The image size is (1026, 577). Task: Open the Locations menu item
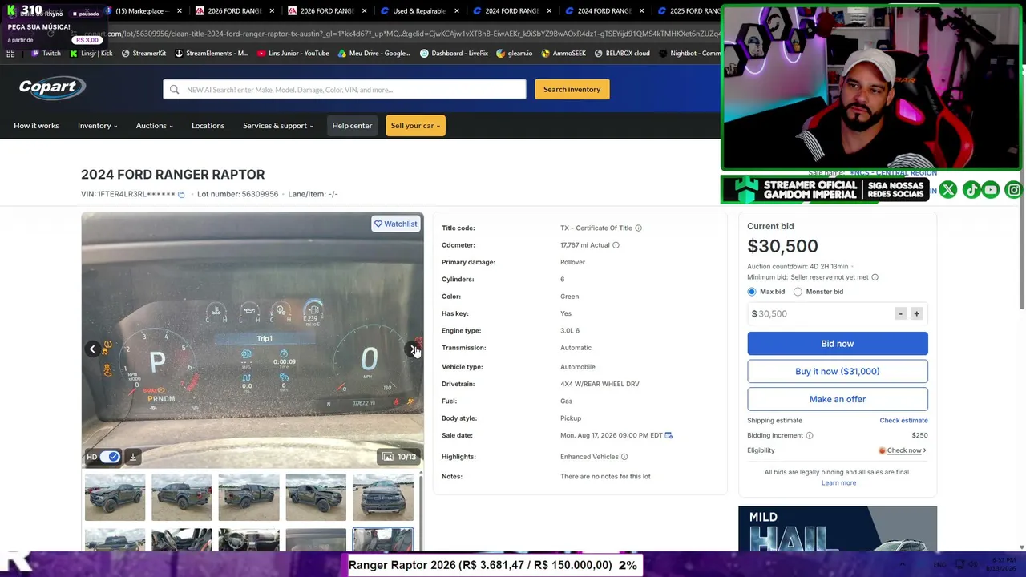[x=208, y=126]
